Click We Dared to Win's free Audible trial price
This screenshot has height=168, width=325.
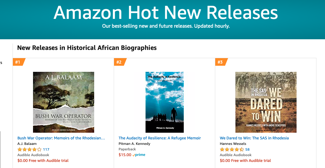[245, 160]
